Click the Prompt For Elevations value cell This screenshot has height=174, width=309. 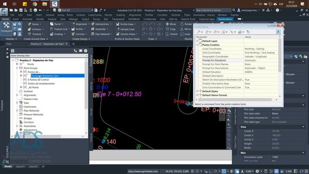click(261, 60)
